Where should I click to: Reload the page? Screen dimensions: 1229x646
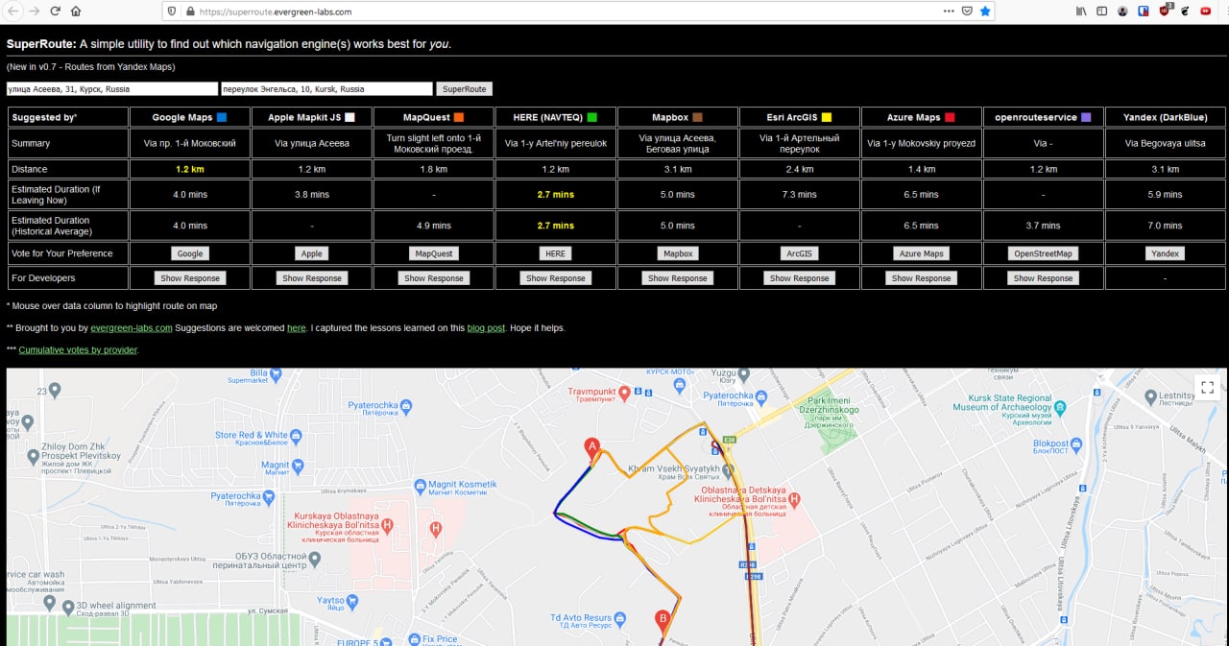point(55,12)
